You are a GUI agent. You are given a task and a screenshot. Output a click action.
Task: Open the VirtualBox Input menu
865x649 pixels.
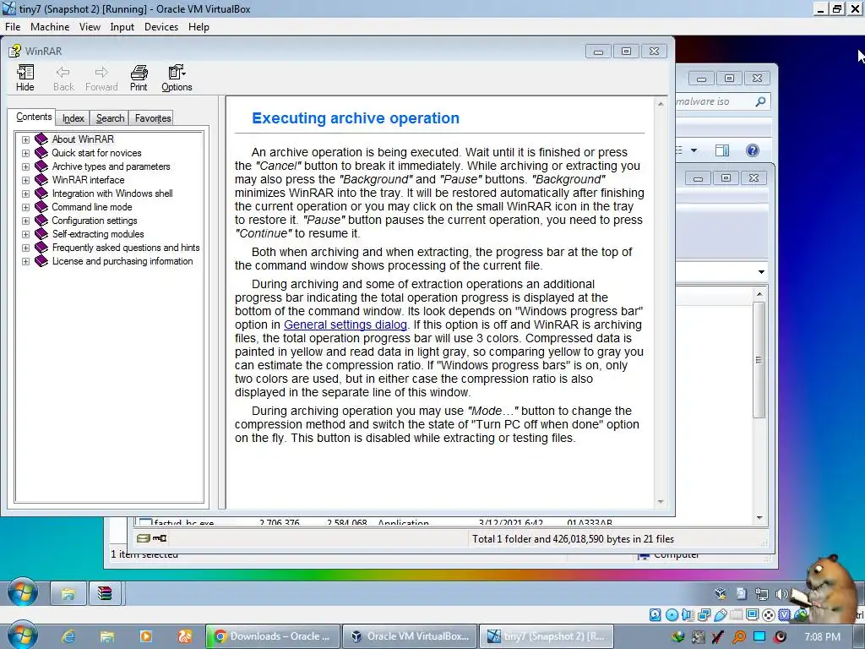[122, 26]
